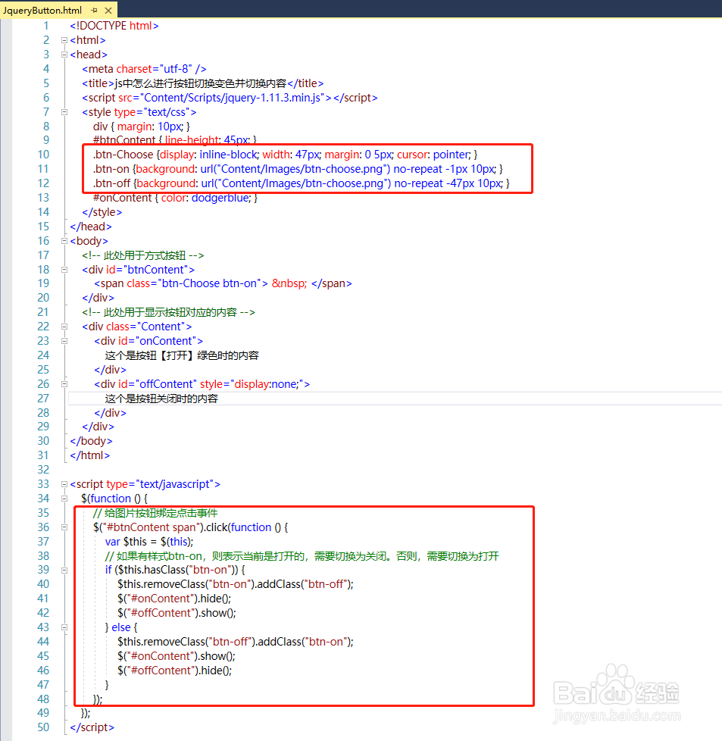The height and width of the screenshot is (741, 722).
Task: Click the span class="btn-Choose btn-on" line
Action: (x=223, y=283)
